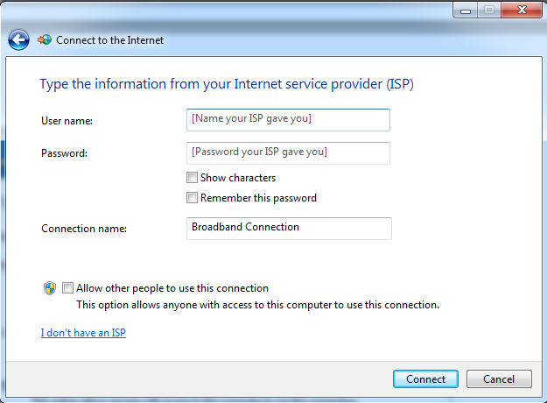Check Allow other people to use this connection
The width and height of the screenshot is (547, 403).
67,288
